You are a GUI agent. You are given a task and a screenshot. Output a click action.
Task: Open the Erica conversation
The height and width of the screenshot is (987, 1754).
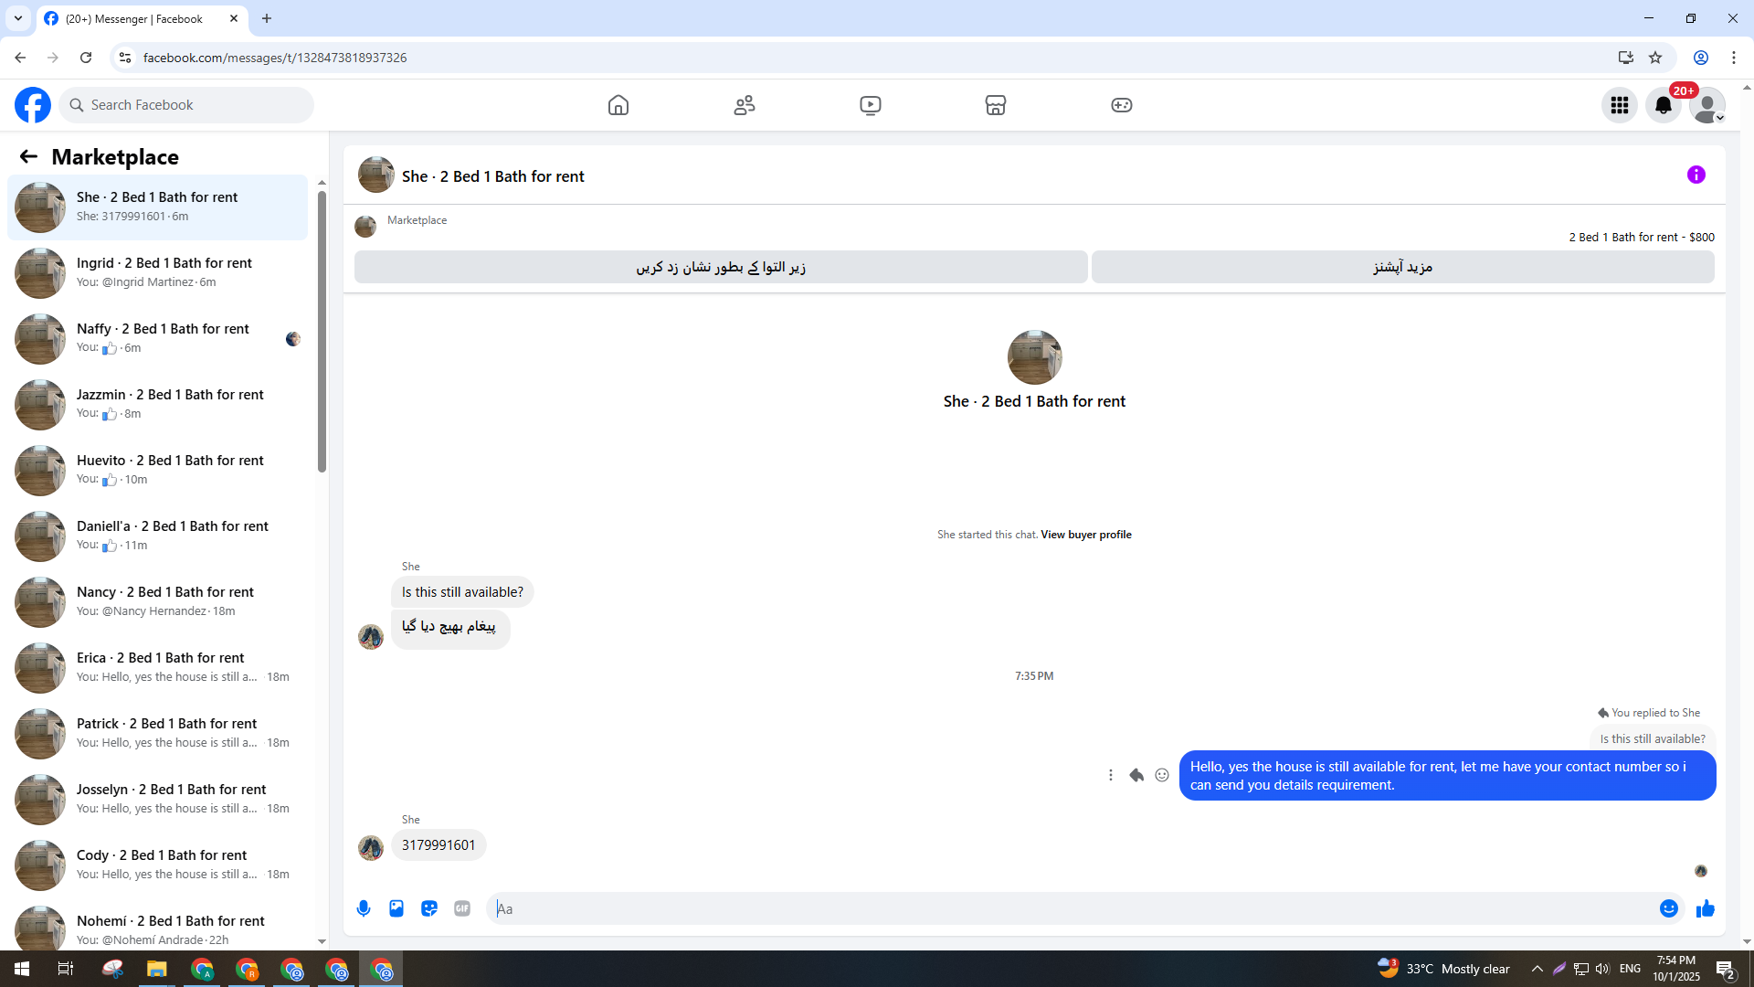click(x=157, y=667)
